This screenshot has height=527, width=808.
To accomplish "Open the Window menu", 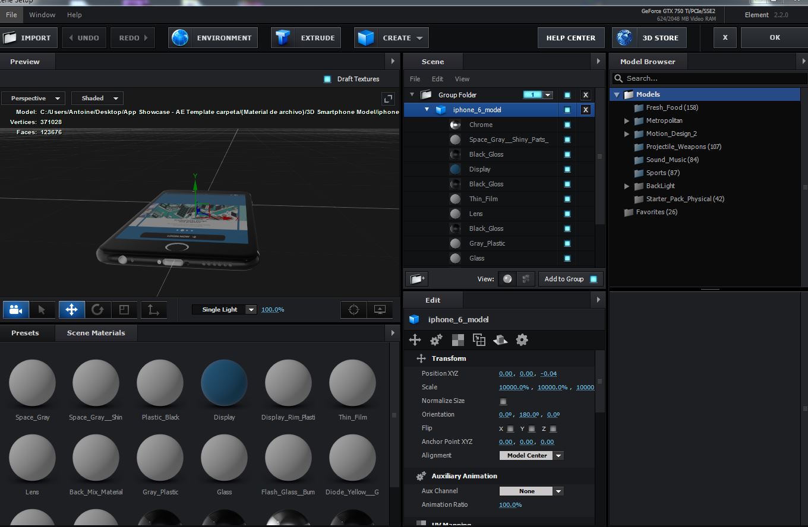I will (x=42, y=15).
